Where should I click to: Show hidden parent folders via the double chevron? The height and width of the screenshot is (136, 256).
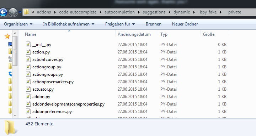click(33, 12)
